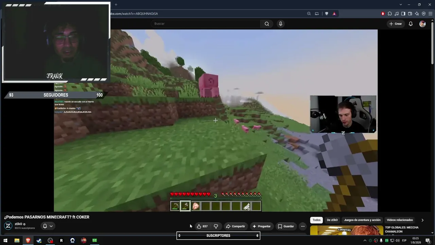
Task: Show hidden system tray icons
Action: (365, 241)
